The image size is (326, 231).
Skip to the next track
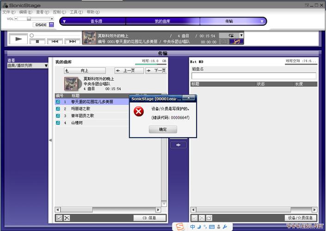(72, 41)
